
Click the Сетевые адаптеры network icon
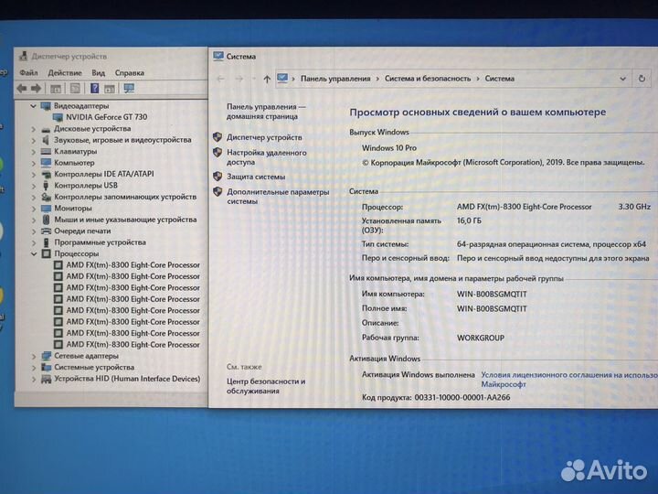point(47,356)
